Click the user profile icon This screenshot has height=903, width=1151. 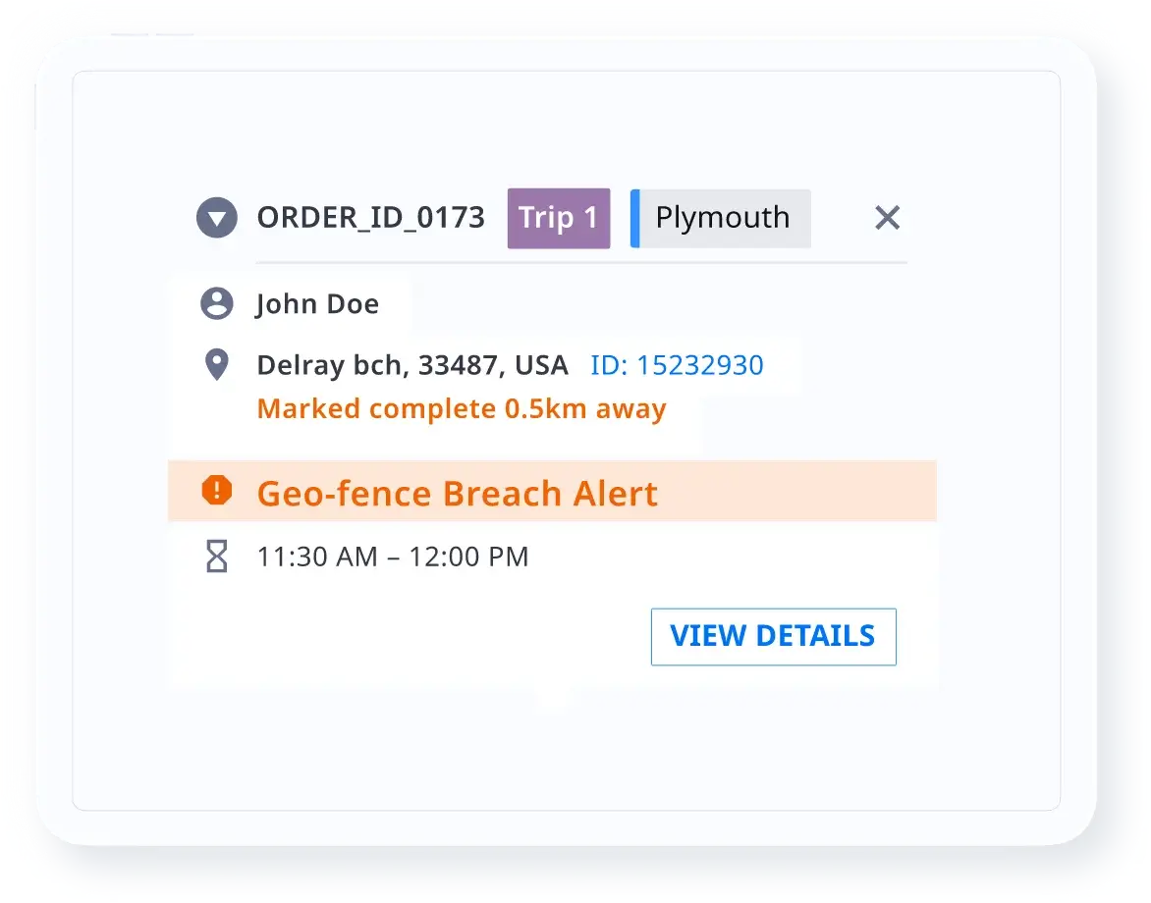[216, 303]
